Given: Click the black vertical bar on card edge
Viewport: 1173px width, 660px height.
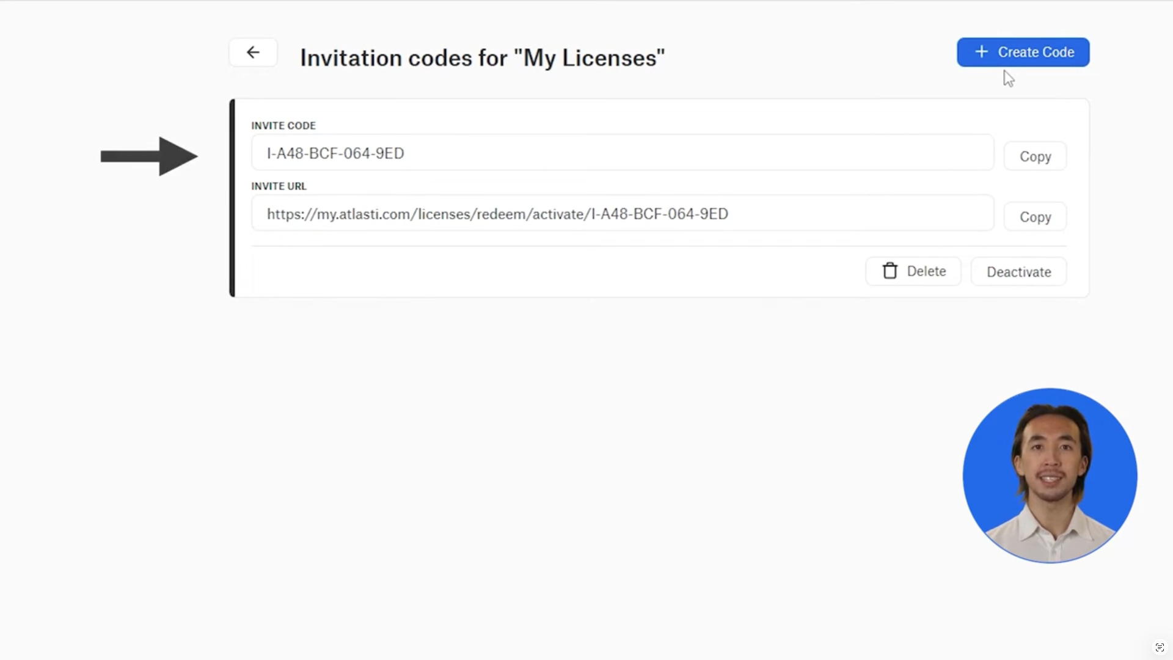Looking at the screenshot, I should [232, 198].
